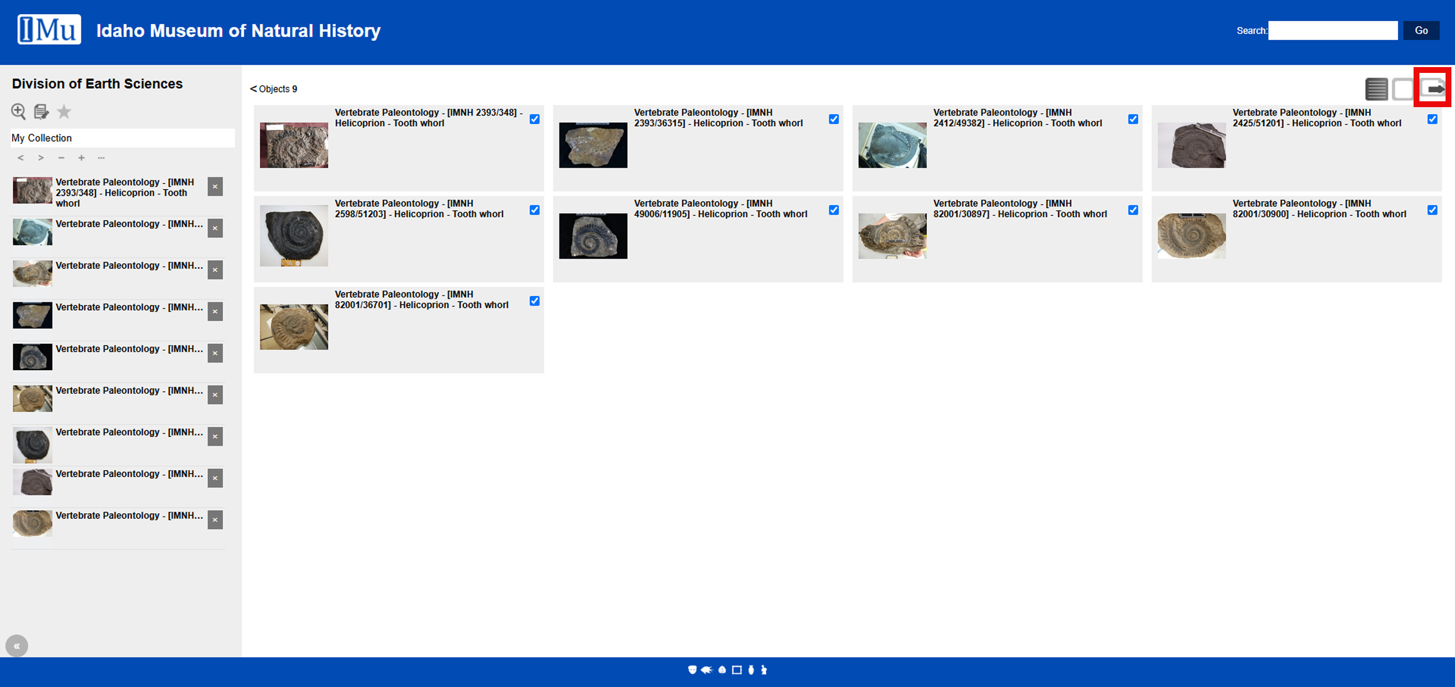Uncheck the IMNH 2393/348 Helicoprion checkbox
1455x687 pixels.
(535, 119)
